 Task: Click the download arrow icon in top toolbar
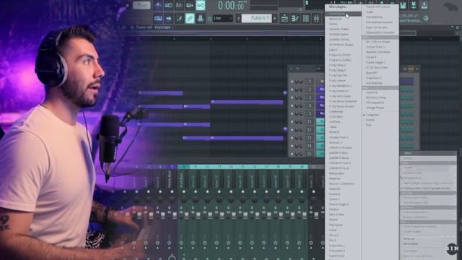[424, 5]
